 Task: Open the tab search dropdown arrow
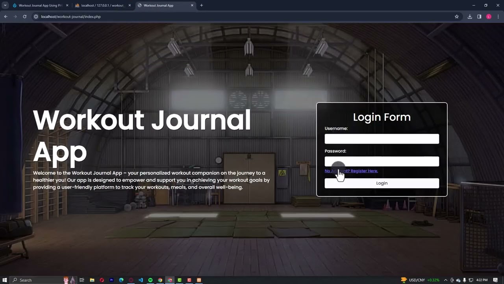click(5, 6)
